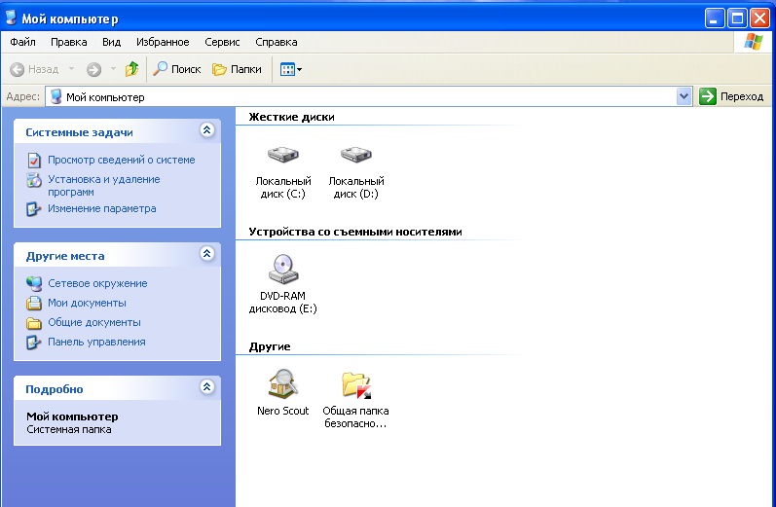Open the Файл menu
Viewport: 776px width, 507px height.
[x=22, y=42]
